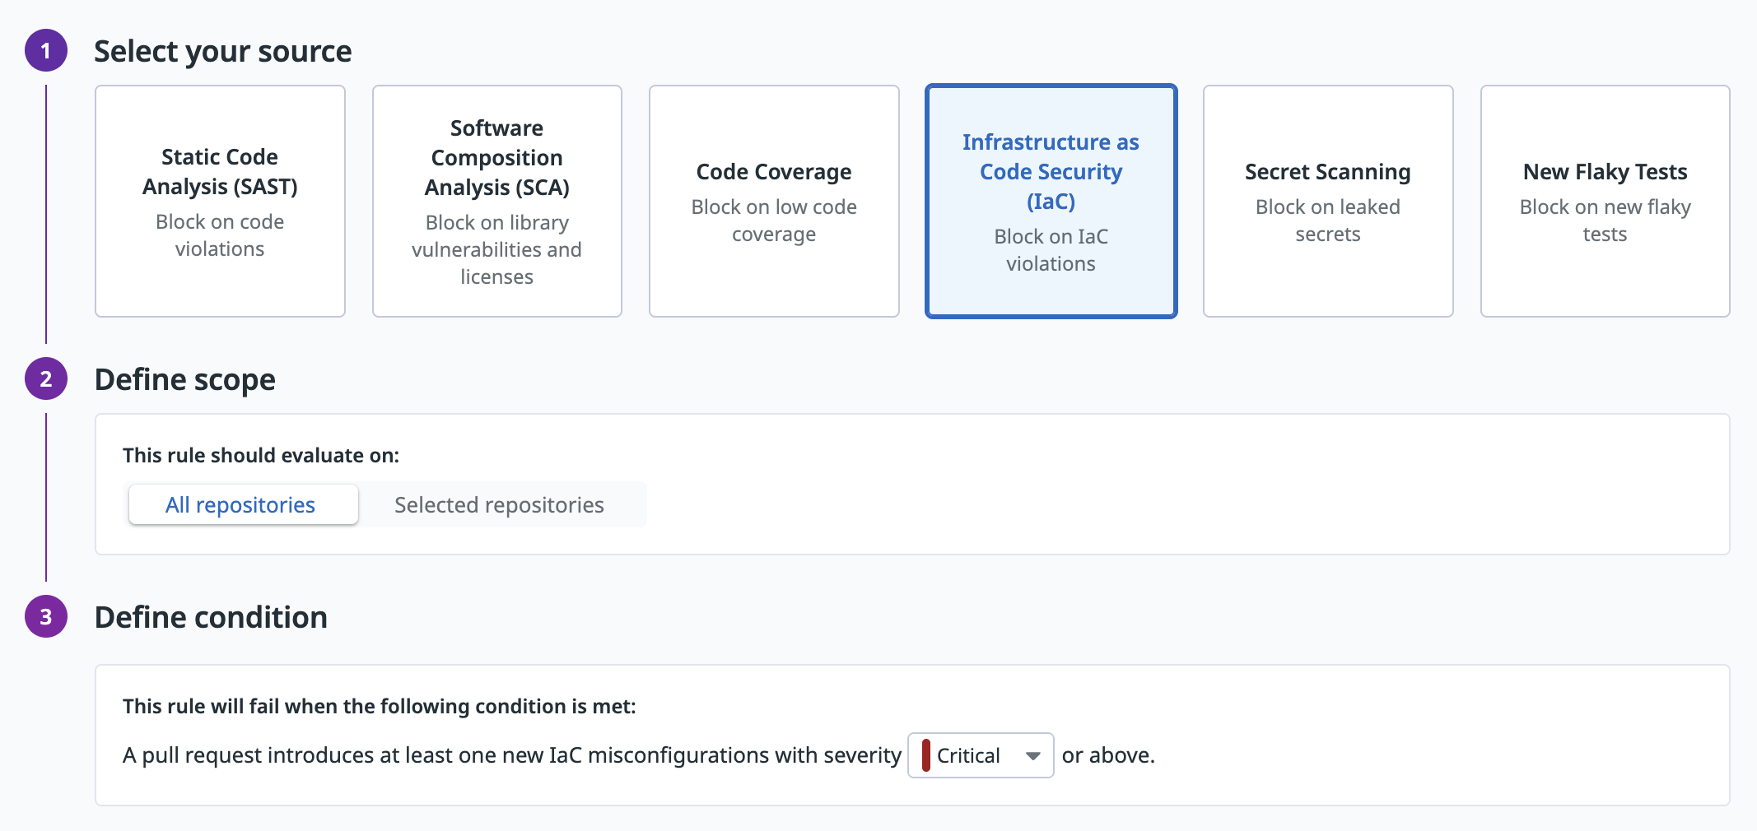The width and height of the screenshot is (1757, 831).
Task: Click 'This rule will fail' condition label
Action: pyautogui.click(x=379, y=707)
